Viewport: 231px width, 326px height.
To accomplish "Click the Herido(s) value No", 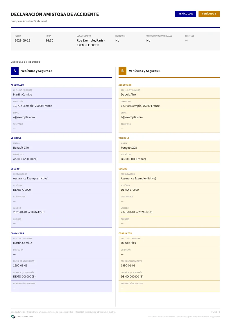I will click(117, 41).
